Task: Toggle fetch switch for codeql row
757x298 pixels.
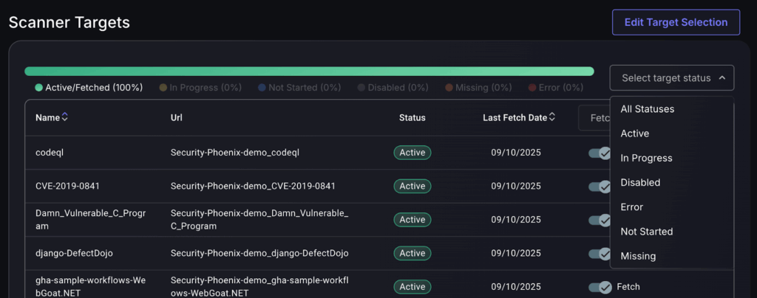Action: coord(599,153)
